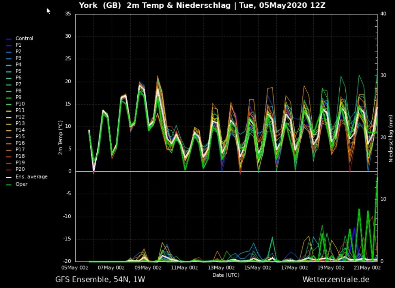This screenshot has width=395, height=288.
Task: Click the '17May 00z' date tick label
Action: pyautogui.click(x=295, y=268)
